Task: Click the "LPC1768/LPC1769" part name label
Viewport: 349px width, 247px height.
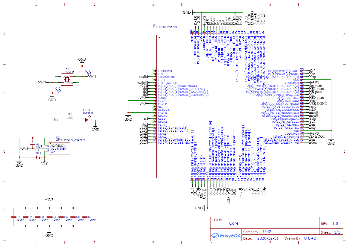Action: pos(165,27)
